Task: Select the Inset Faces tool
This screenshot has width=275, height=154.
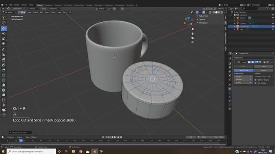Action: pyautogui.click(x=4, y=65)
